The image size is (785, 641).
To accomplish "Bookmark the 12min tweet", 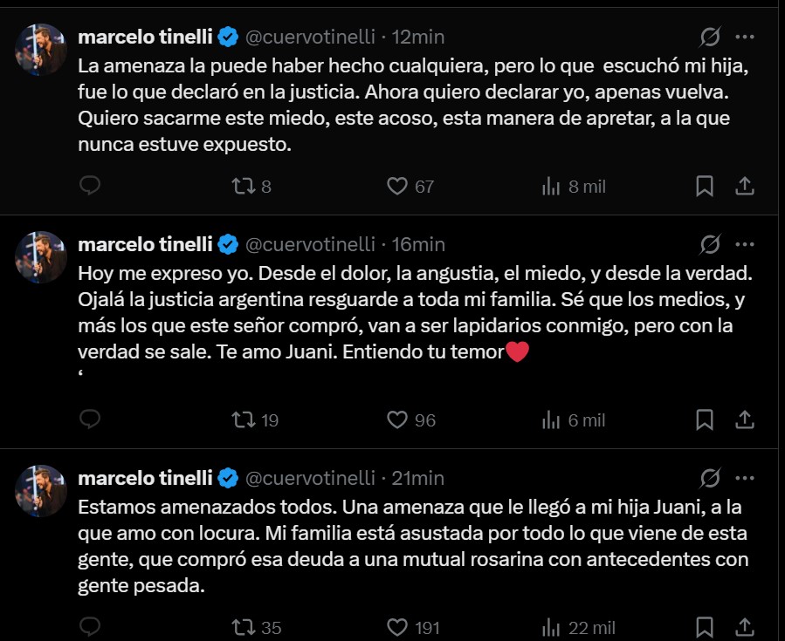I will click(705, 186).
